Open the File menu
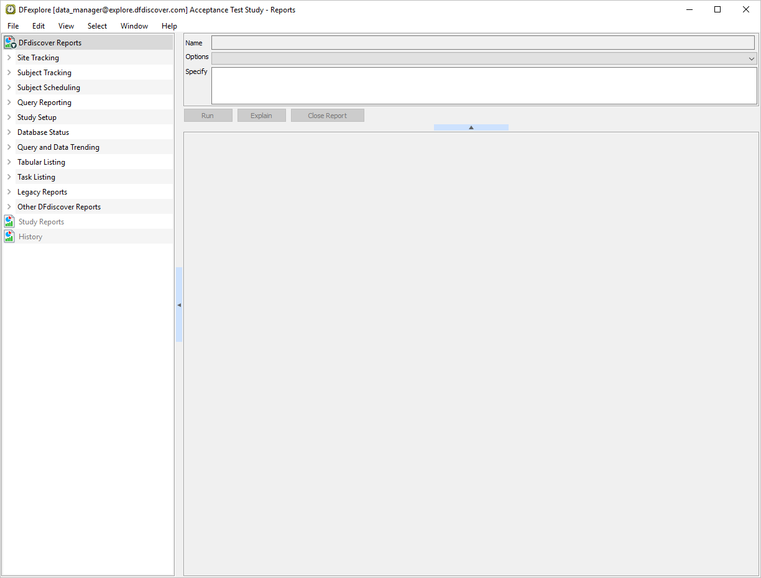 pos(13,26)
